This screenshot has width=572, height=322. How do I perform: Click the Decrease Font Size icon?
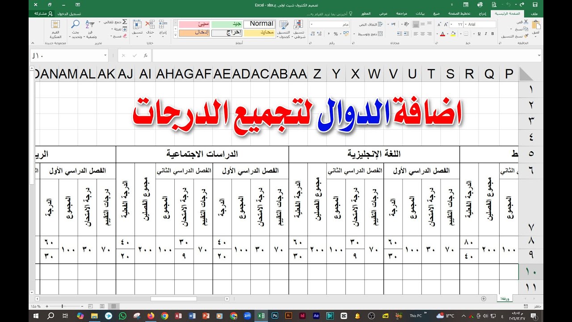point(439,24)
